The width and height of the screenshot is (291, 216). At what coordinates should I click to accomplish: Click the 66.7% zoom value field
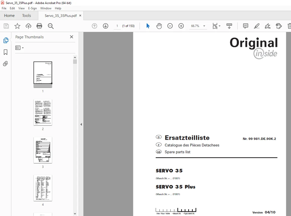[195, 26]
